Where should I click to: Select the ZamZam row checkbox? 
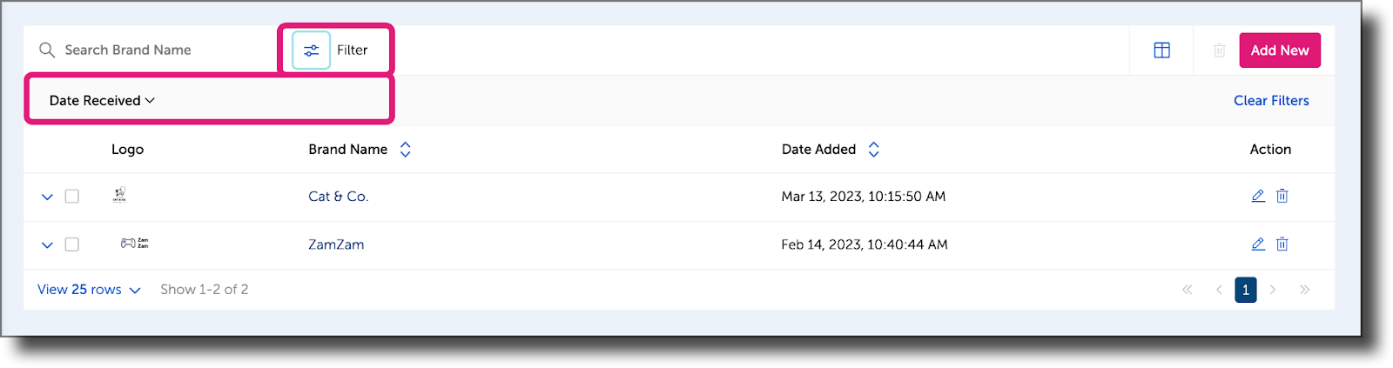click(x=72, y=244)
